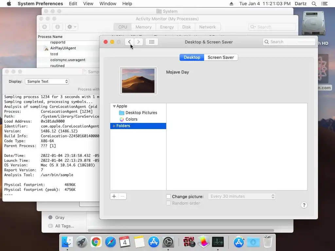Viewport: 335px width, 251px height.
Task: Switch to the Desktop tab
Action: 192,58
